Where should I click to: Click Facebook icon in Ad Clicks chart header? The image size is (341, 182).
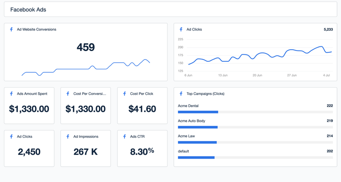click(181, 29)
